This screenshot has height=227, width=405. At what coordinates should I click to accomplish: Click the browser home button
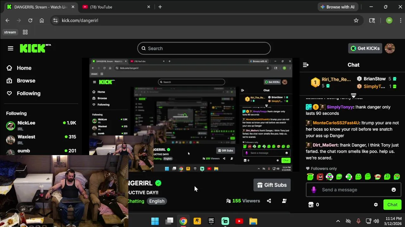pos(42,20)
